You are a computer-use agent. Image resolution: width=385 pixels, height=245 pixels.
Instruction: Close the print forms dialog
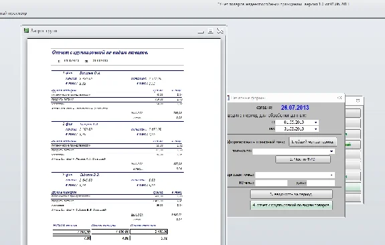tap(340, 98)
